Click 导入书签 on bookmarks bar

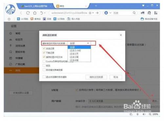coord(73,19)
